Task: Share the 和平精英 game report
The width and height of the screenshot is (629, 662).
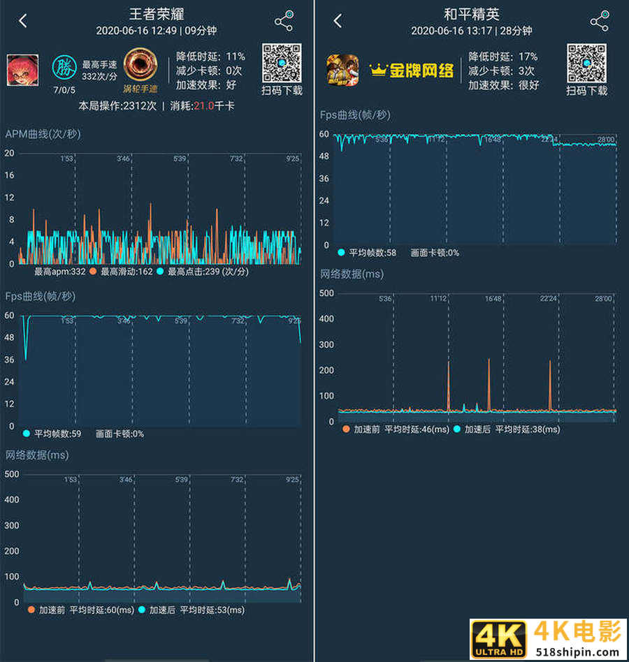Action: 600,21
